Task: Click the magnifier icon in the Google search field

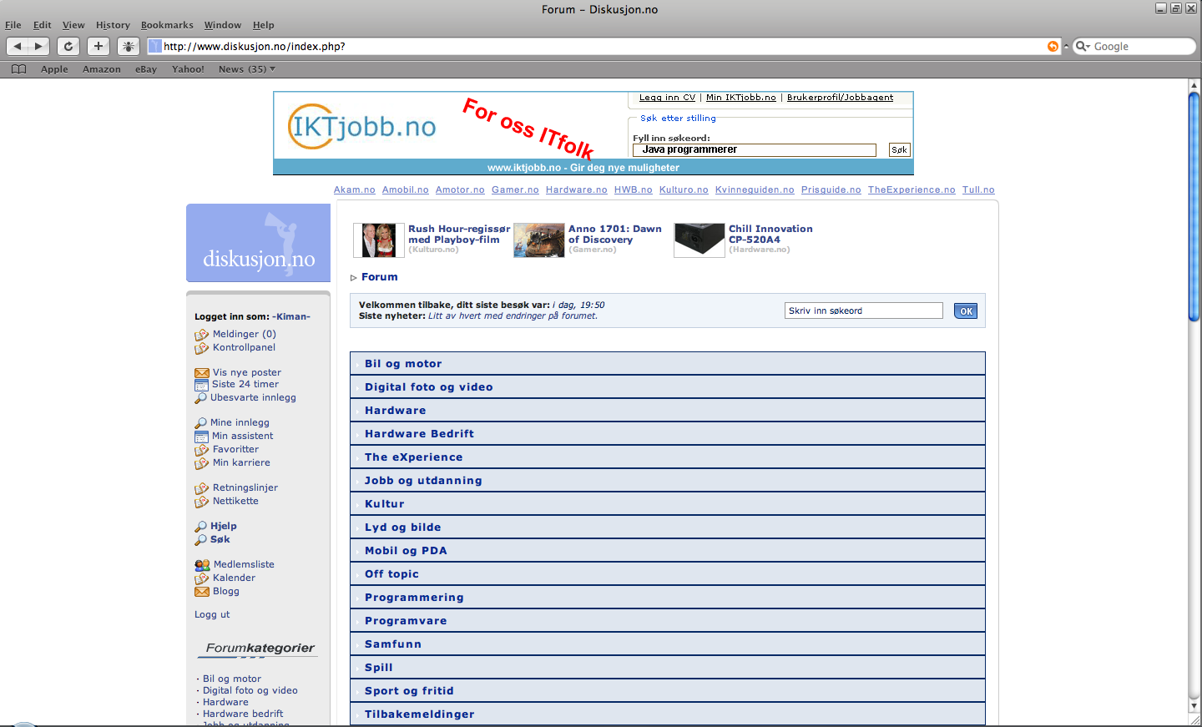Action: coord(1083,47)
